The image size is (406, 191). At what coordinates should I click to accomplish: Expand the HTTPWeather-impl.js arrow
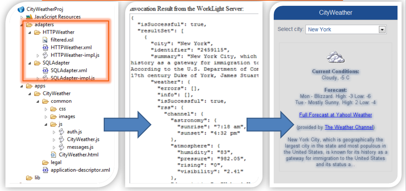(x=38, y=55)
